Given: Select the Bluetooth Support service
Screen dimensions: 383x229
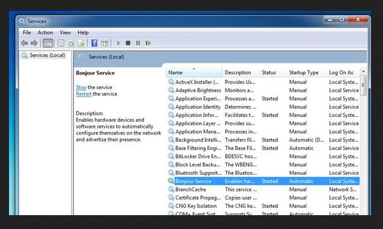Looking at the screenshot, I should [263, 173].
